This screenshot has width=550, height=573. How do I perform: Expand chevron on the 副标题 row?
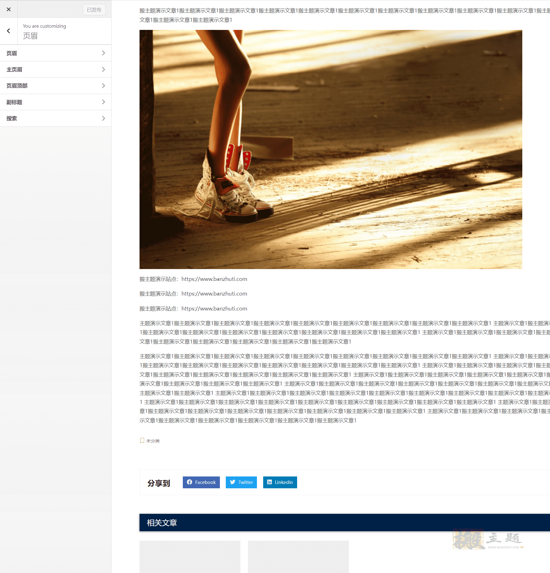coord(104,102)
